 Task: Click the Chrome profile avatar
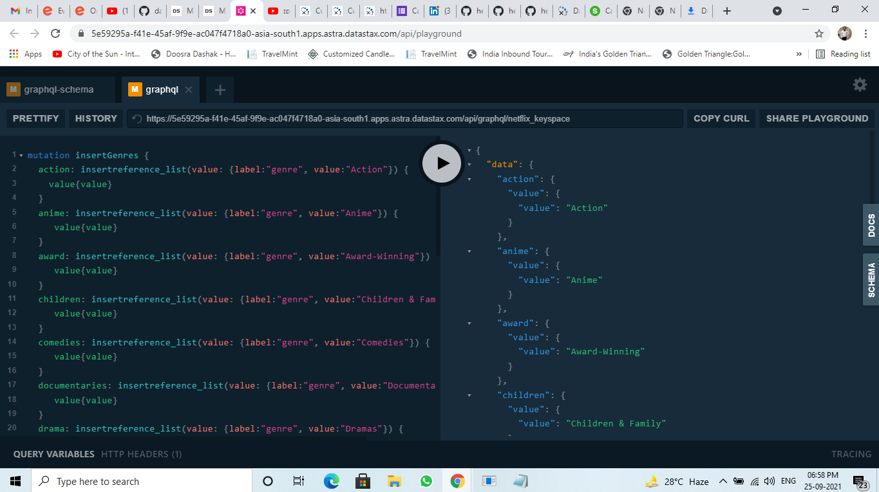844,33
